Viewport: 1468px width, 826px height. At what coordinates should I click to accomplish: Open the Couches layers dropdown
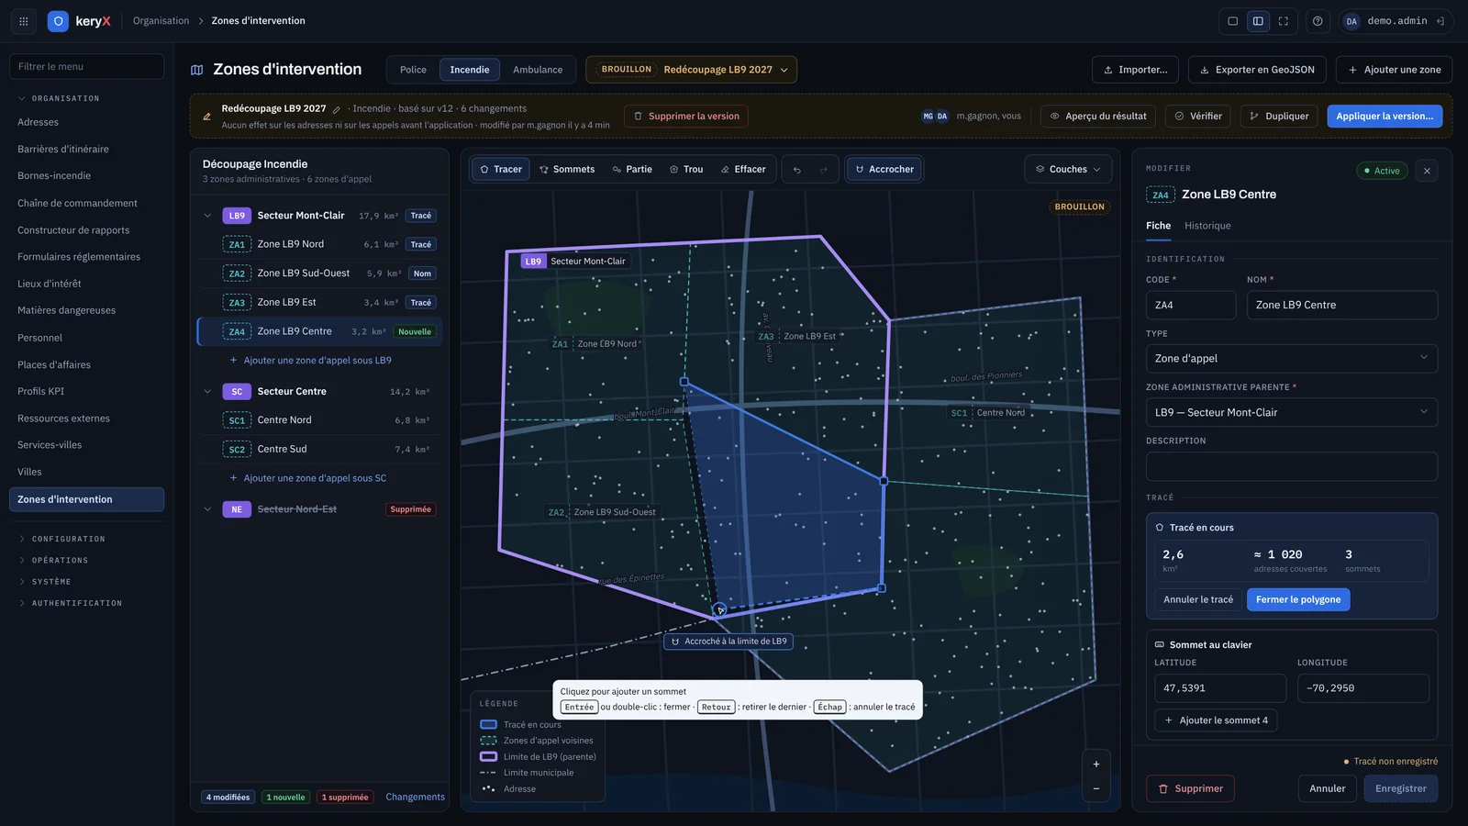pyautogui.click(x=1068, y=170)
